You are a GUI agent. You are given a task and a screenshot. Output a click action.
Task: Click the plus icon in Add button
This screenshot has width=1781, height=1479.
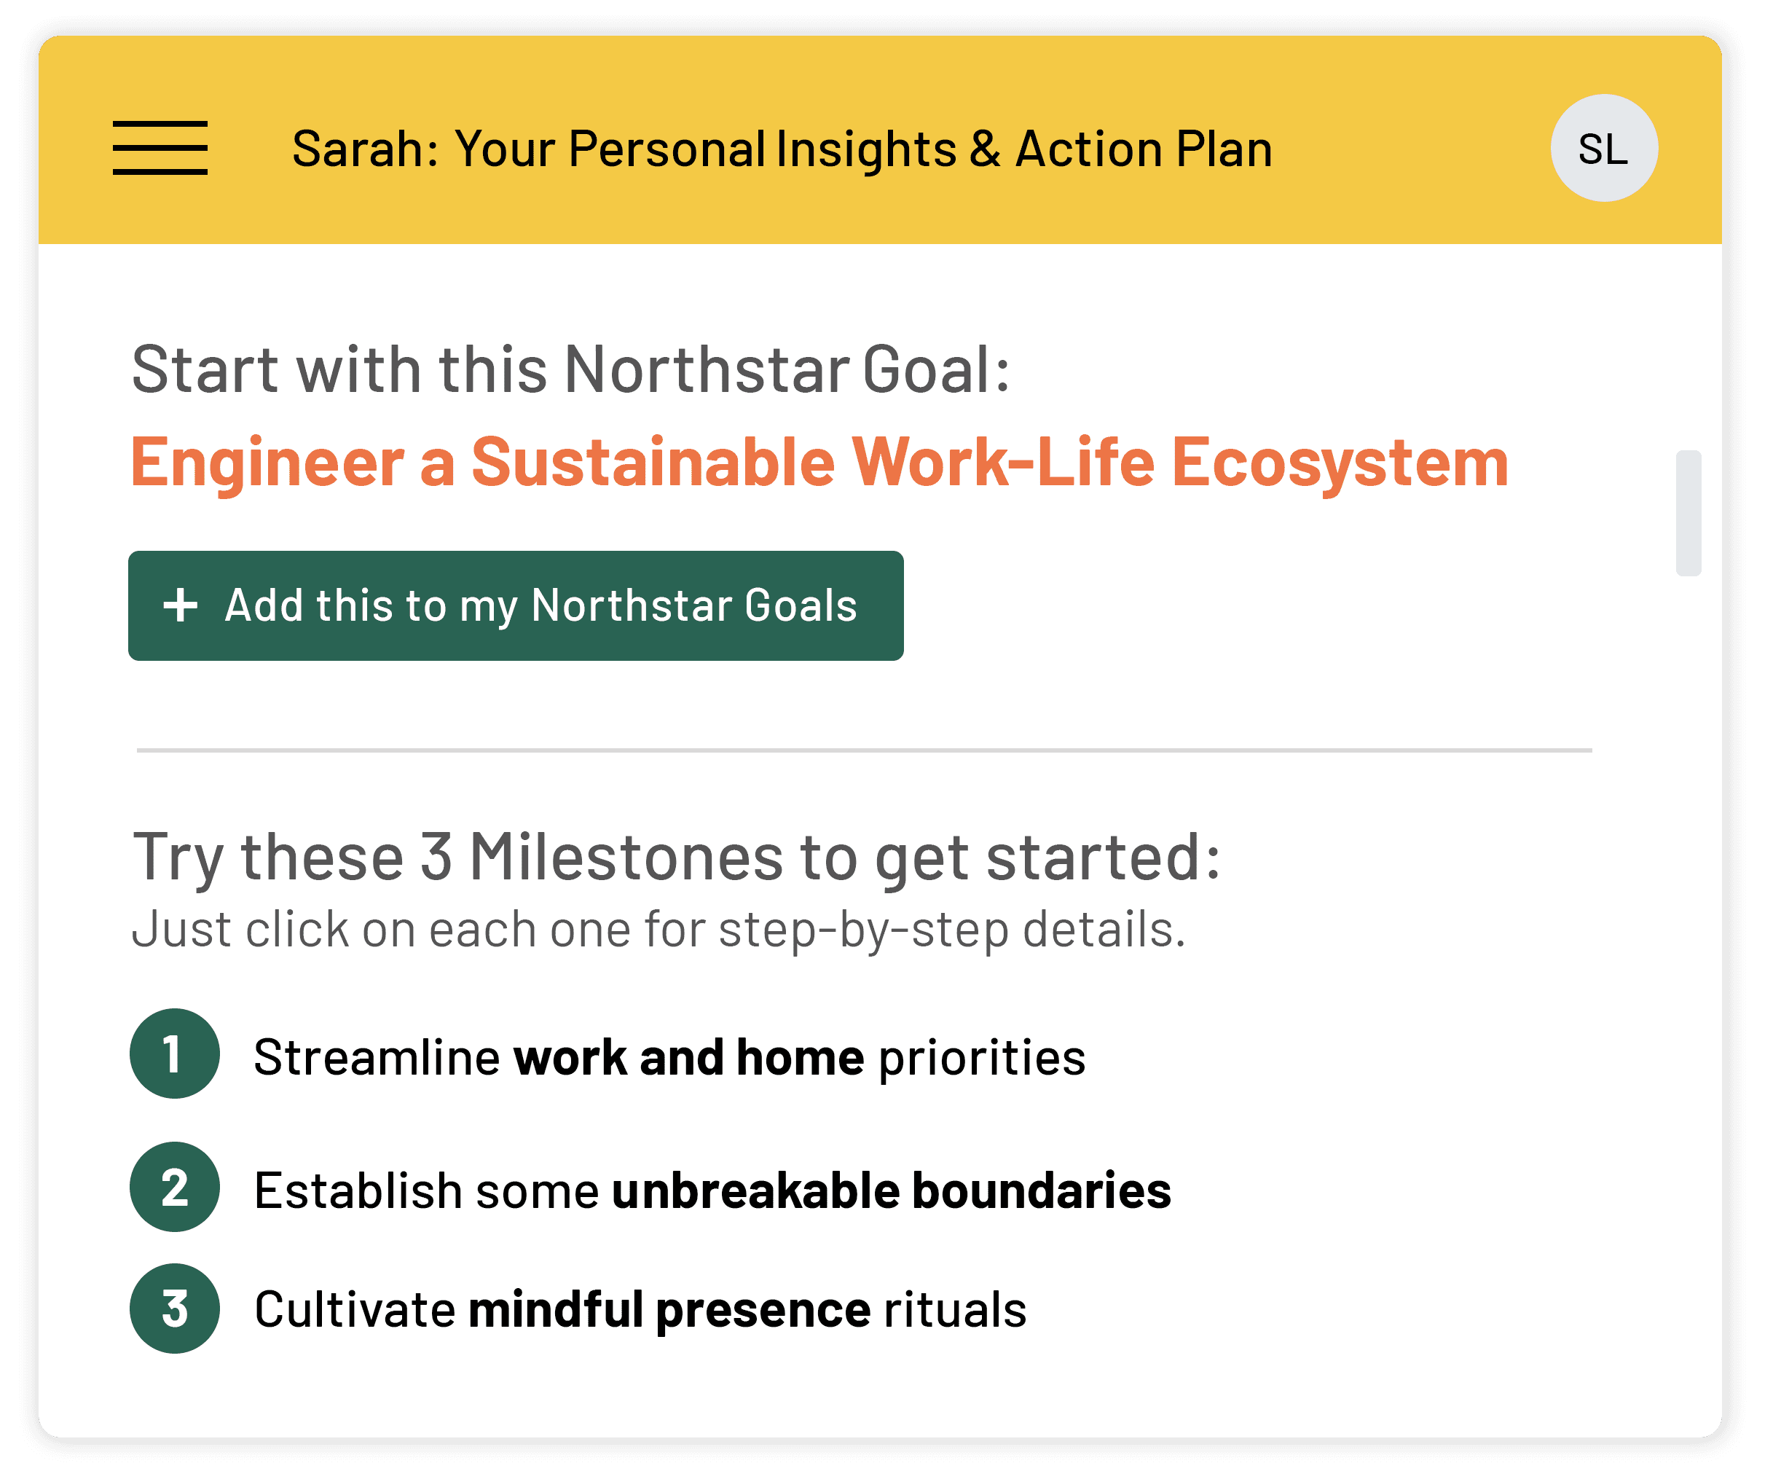coord(181,605)
